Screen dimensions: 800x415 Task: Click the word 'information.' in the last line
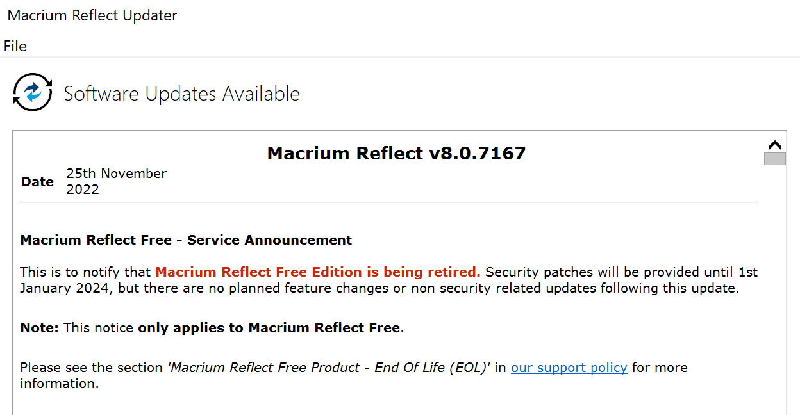click(x=59, y=384)
